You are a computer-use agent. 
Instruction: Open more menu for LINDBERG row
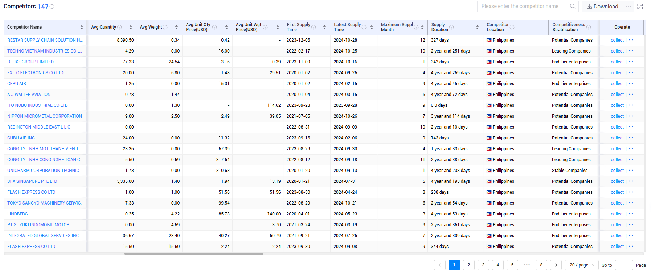(631, 214)
